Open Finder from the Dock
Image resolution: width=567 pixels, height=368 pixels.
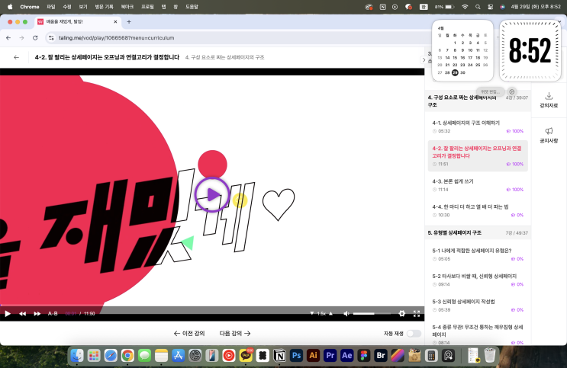(x=77, y=356)
